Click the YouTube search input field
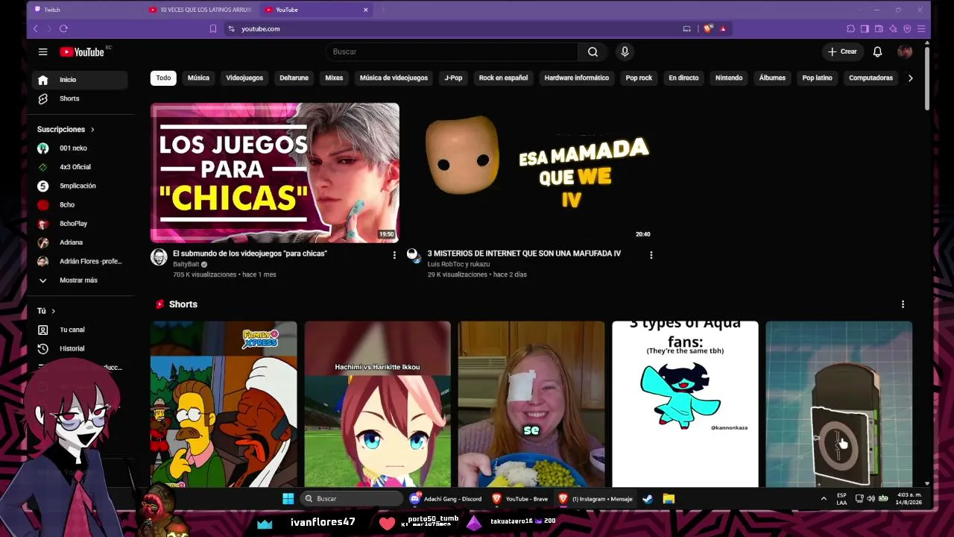 click(x=452, y=51)
